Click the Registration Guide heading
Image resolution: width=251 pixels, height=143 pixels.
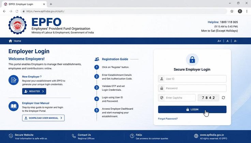point(115,59)
